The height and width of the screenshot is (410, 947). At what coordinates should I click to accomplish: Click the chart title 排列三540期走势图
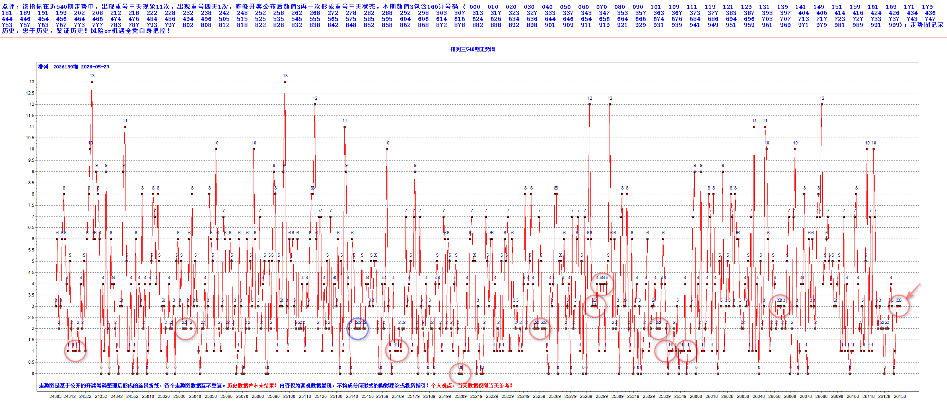(x=473, y=49)
